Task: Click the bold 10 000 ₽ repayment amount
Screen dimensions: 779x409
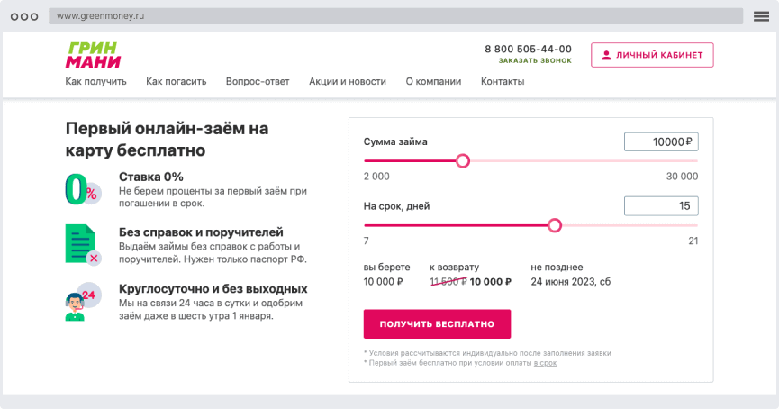Action: [x=490, y=282]
